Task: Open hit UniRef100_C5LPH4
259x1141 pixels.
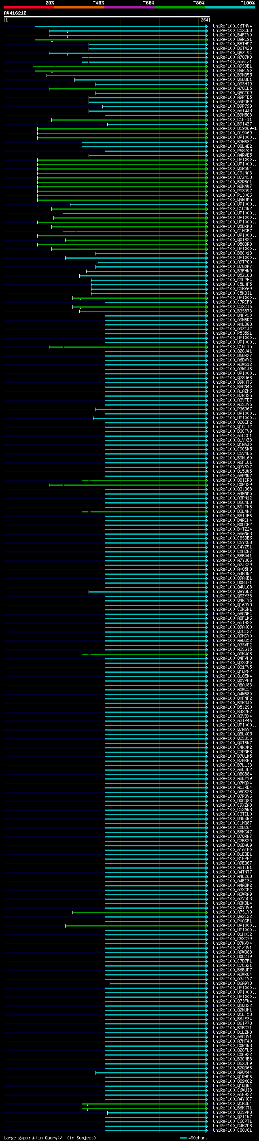Action: click(232, 280)
